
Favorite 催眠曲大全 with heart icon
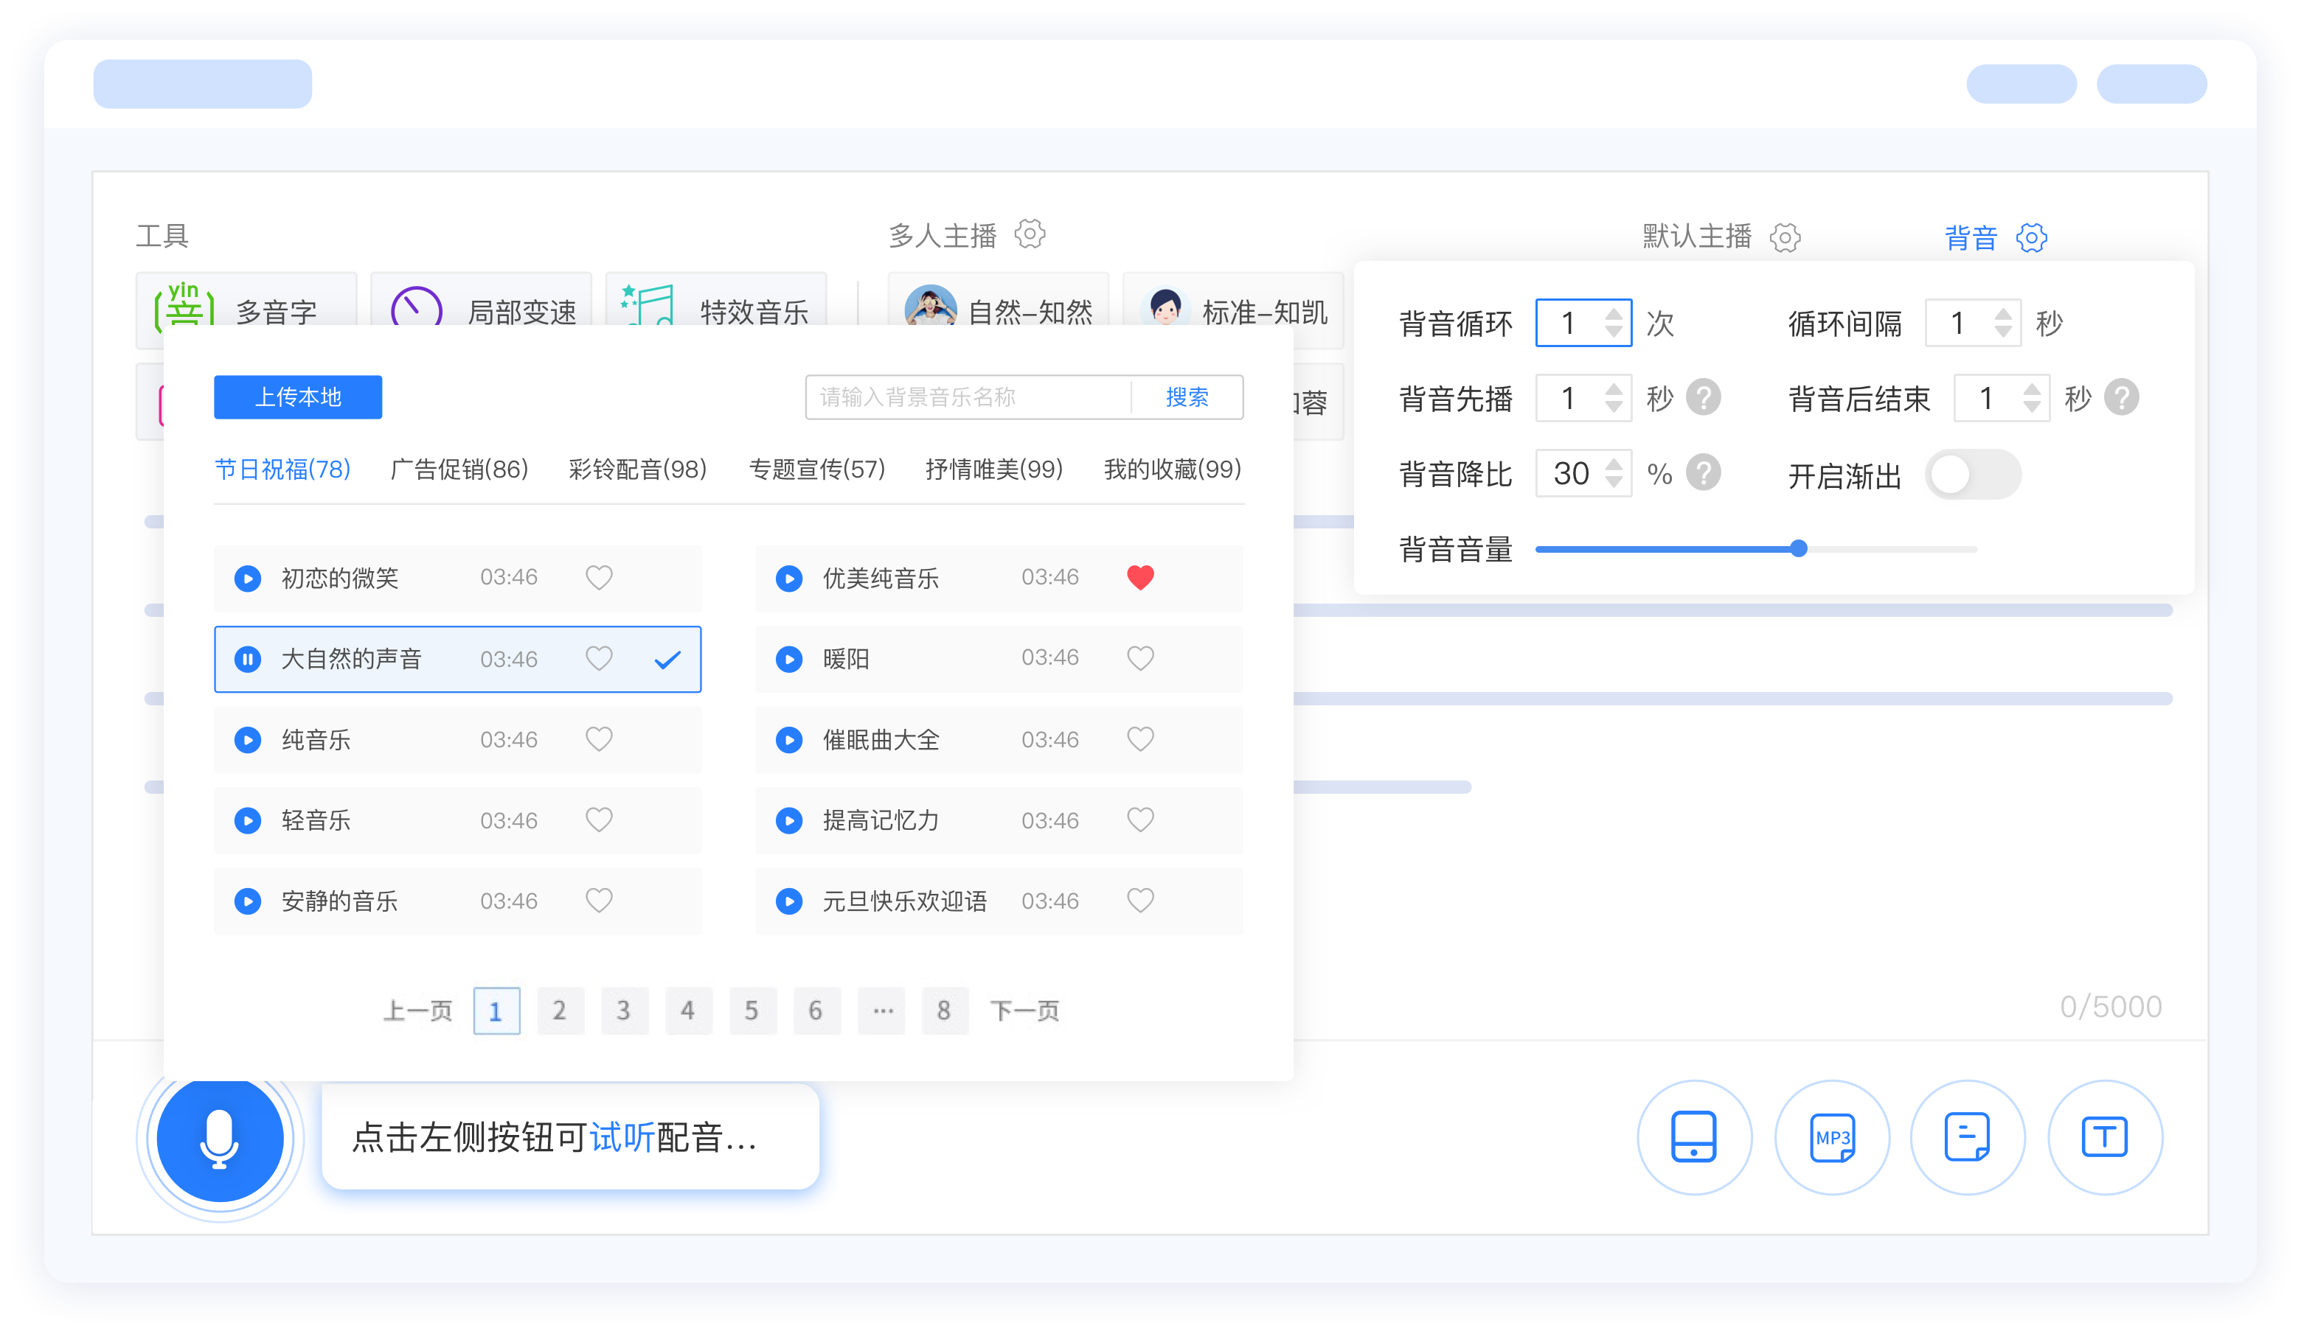(1140, 739)
